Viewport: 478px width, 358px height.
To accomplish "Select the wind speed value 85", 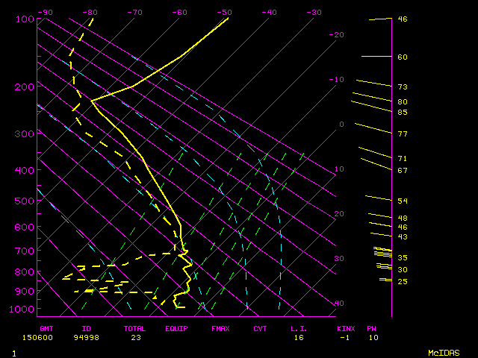I will (x=402, y=112).
